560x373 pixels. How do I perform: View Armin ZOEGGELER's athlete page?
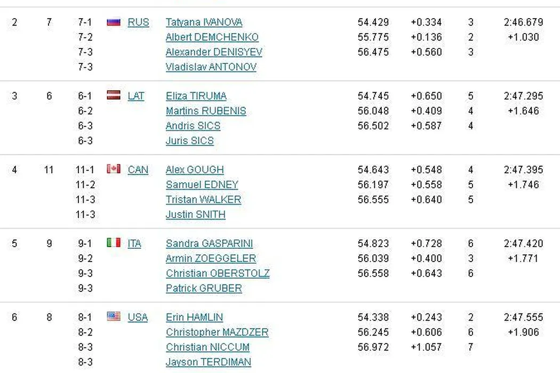pyautogui.click(x=211, y=258)
